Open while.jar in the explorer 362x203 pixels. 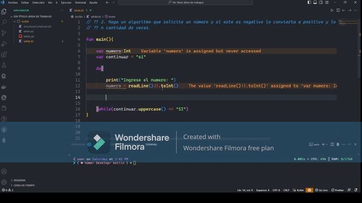pos(29,36)
